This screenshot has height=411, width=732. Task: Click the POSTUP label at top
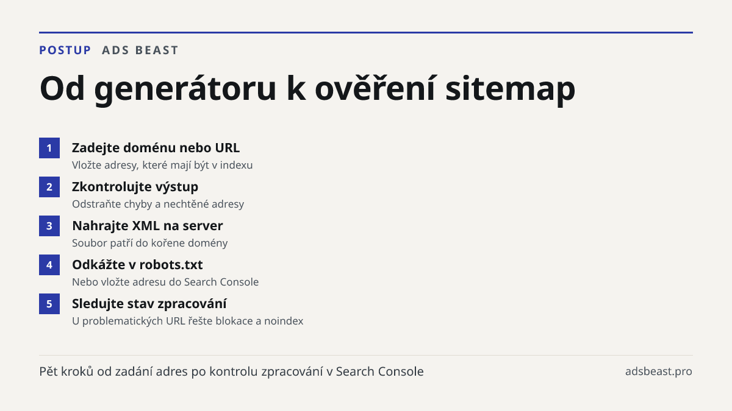[x=65, y=50]
